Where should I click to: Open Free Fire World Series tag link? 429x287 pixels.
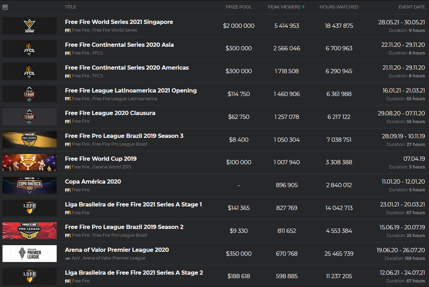(x=115, y=30)
